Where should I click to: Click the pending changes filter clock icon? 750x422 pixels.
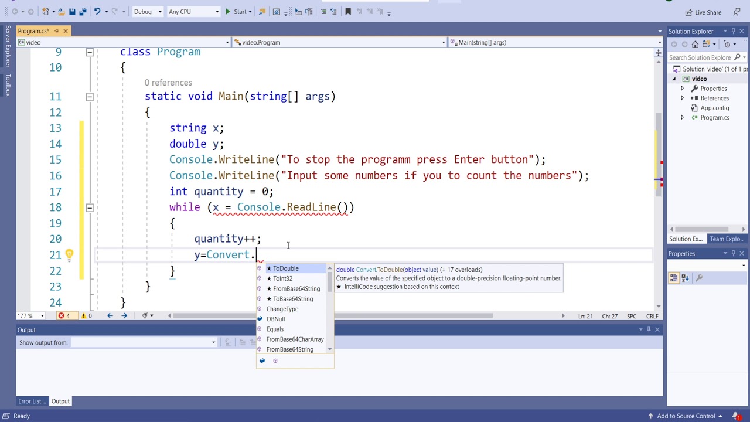728,44
